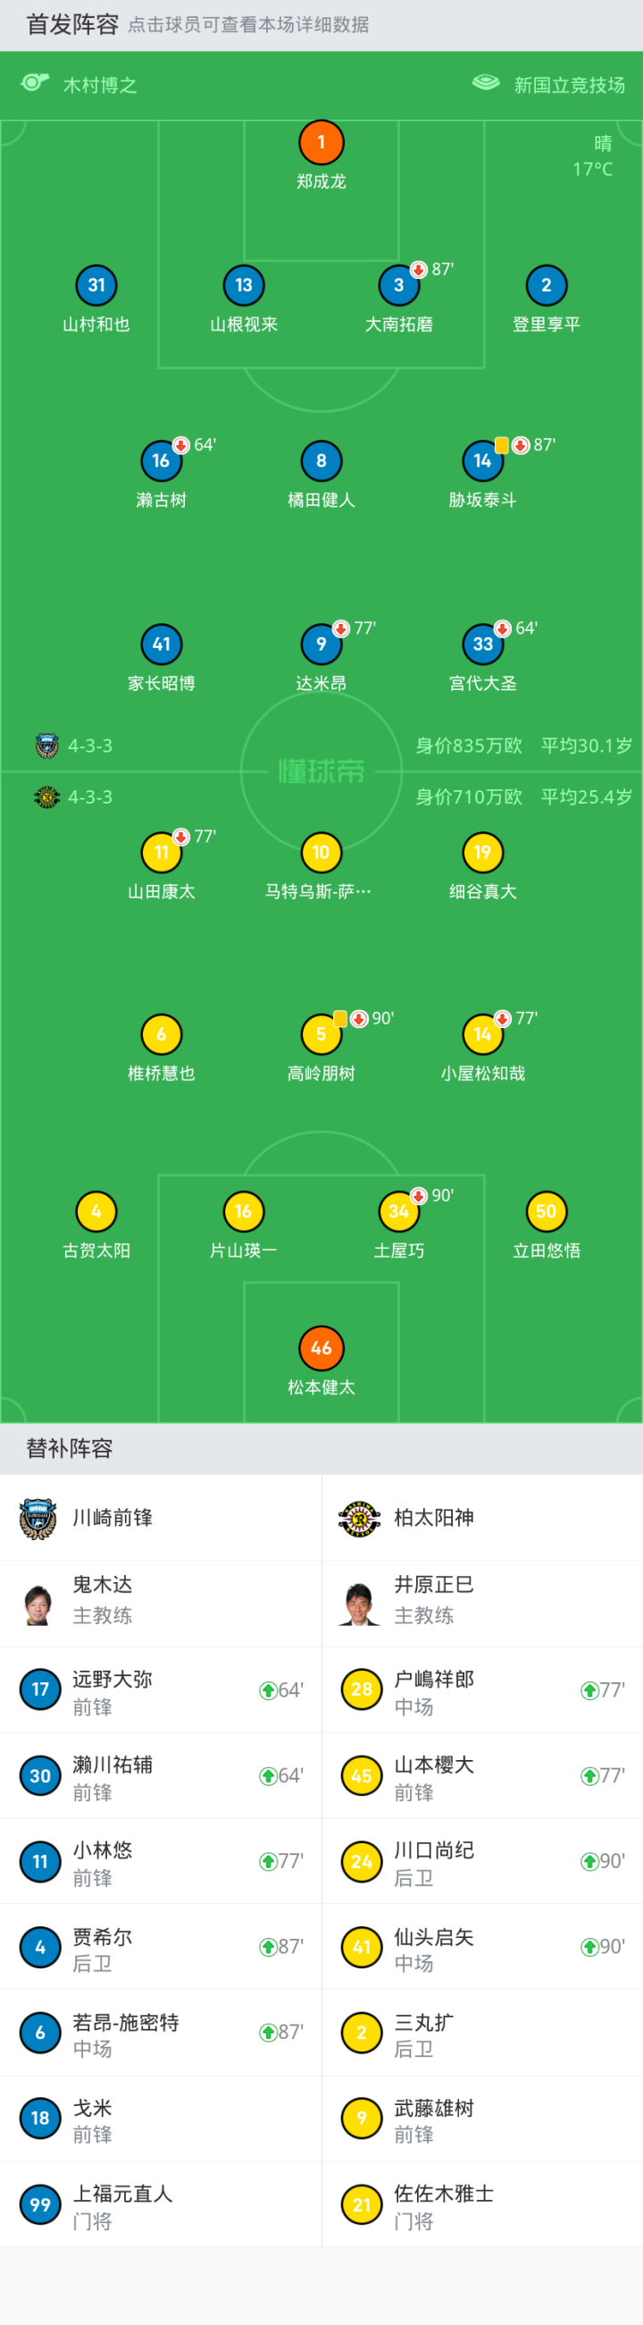
Task: Tap coach 井原正巳 profile photo
Action: pos(359,1604)
